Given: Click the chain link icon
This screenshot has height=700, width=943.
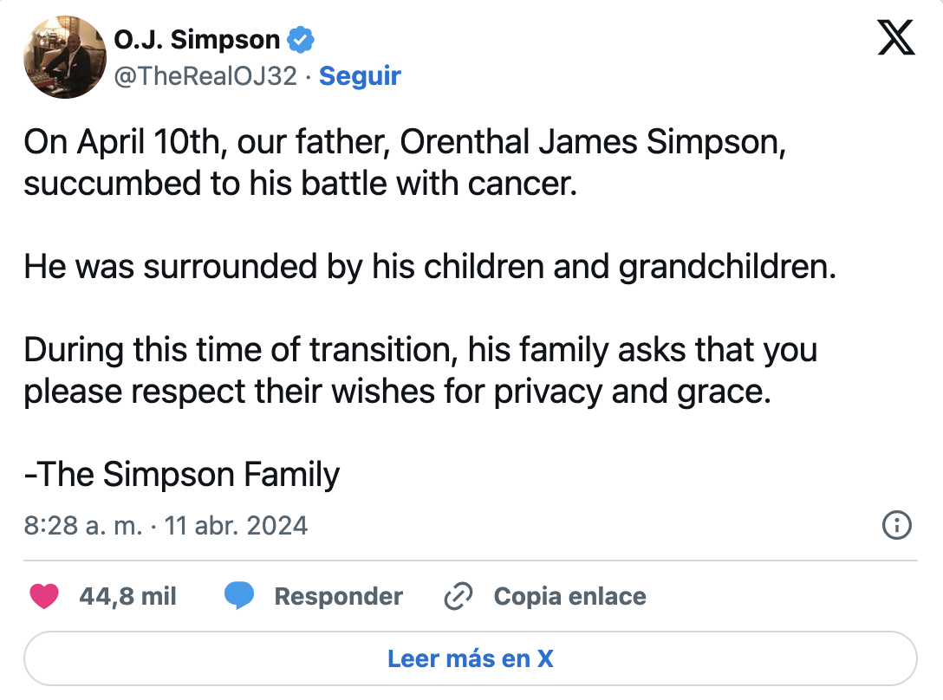Looking at the screenshot, I should [457, 596].
